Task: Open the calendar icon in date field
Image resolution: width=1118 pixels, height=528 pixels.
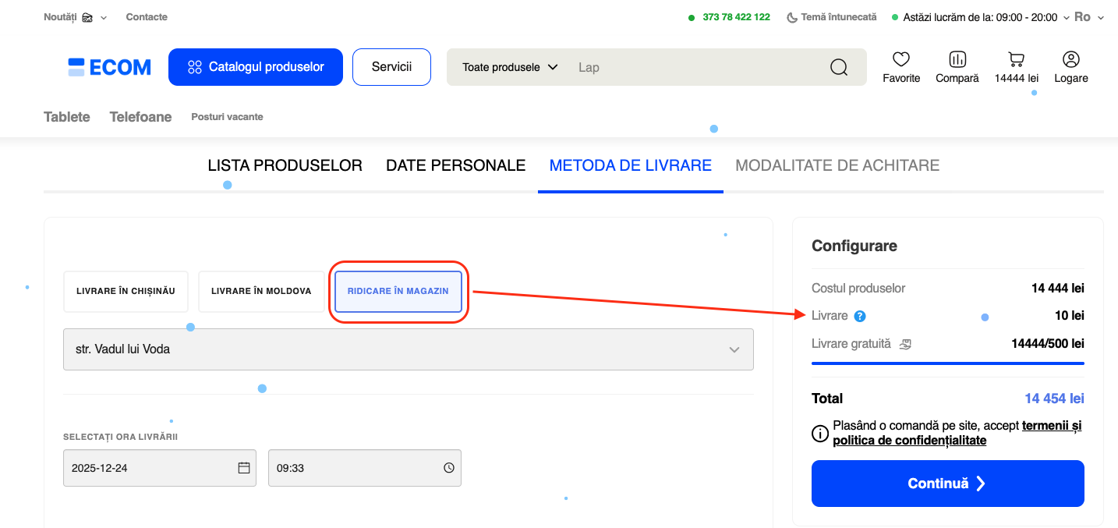Action: [x=244, y=468]
